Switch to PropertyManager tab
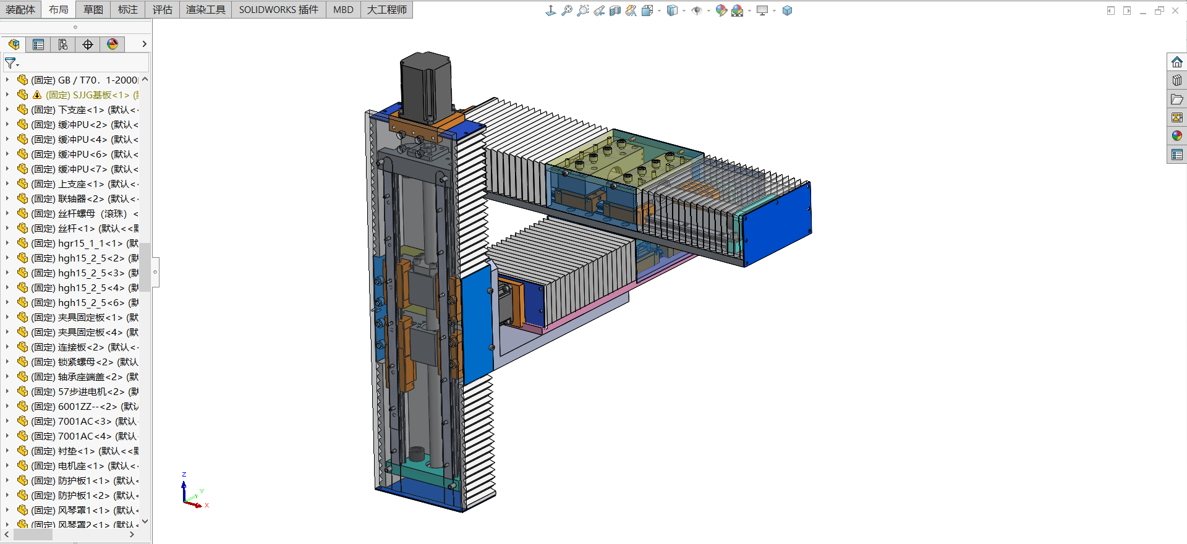The image size is (1187, 544). click(x=38, y=45)
